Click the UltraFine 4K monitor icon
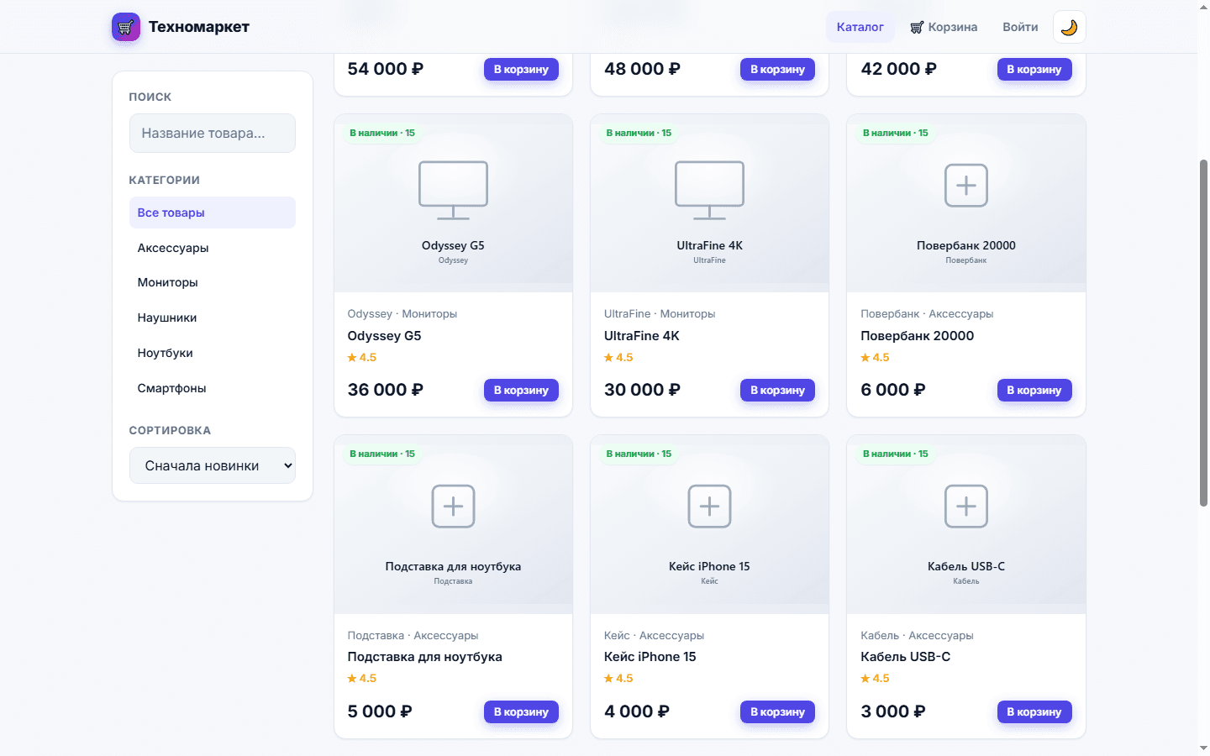The image size is (1210, 756). pyautogui.click(x=710, y=190)
